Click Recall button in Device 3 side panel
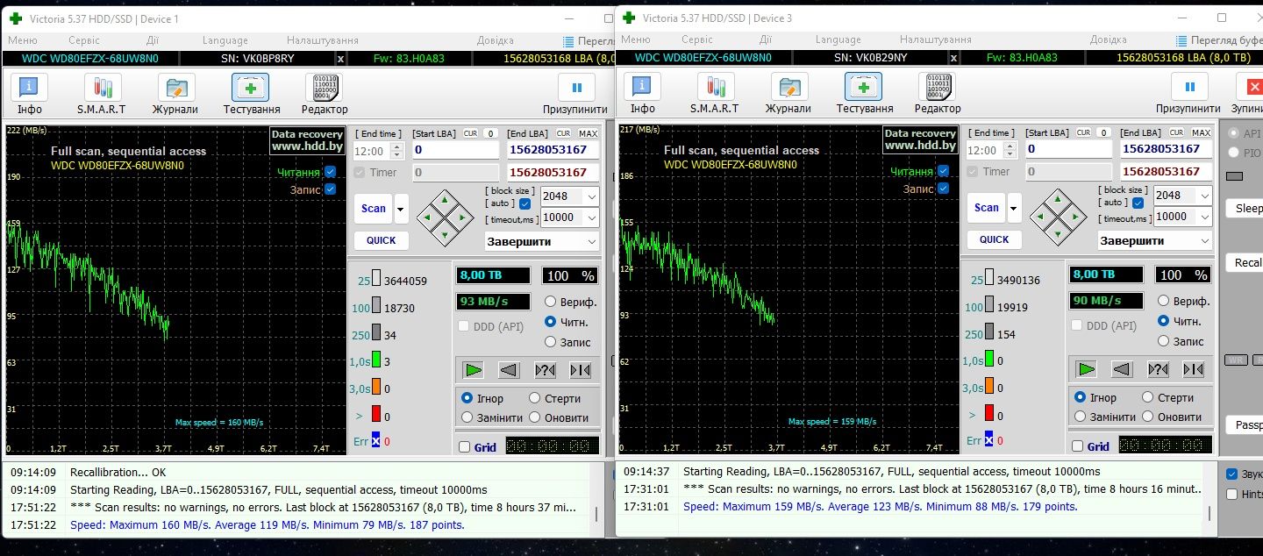This screenshot has height=556, width=1263. pos(1245,262)
